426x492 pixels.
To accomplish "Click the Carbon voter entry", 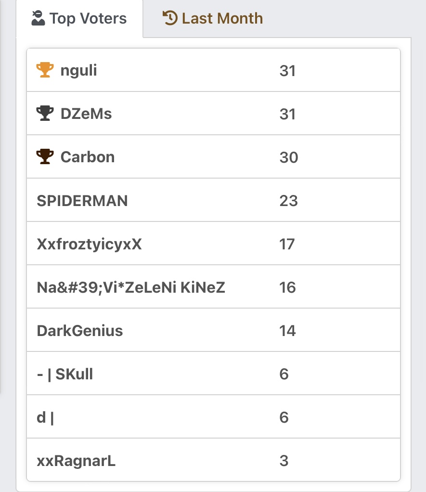I will [88, 157].
